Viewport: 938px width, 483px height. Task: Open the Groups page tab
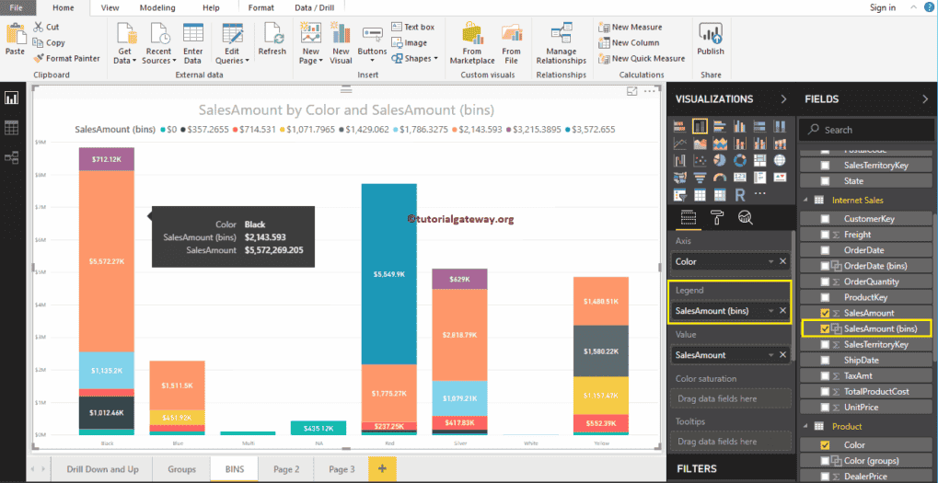coord(181,469)
